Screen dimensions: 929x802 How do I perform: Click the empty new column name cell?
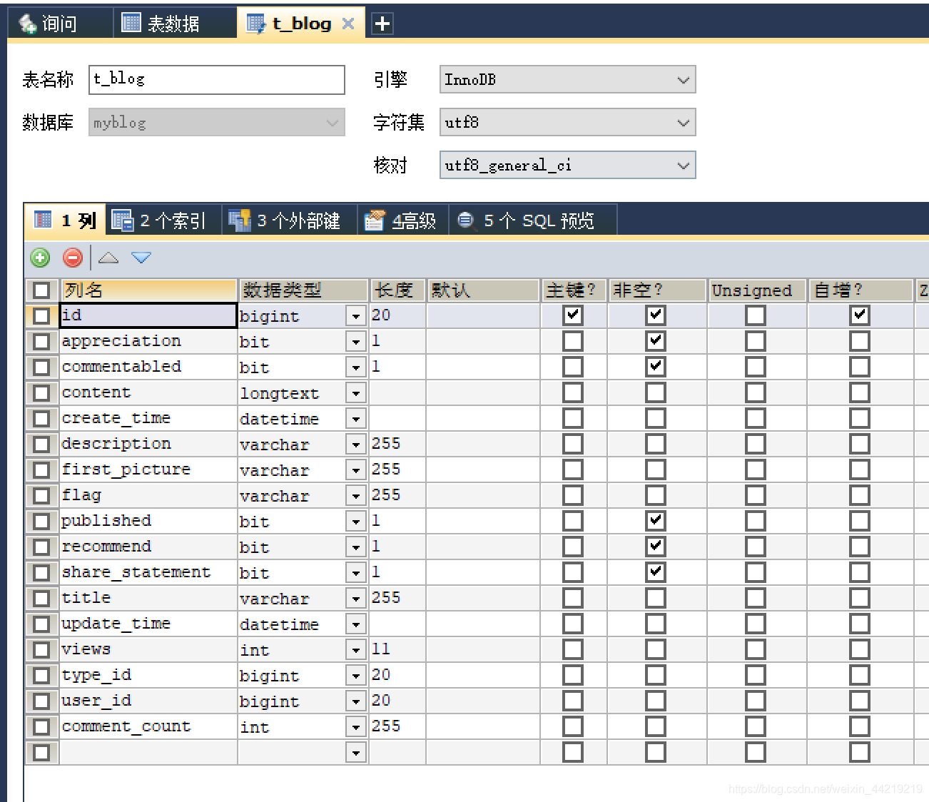[148, 752]
